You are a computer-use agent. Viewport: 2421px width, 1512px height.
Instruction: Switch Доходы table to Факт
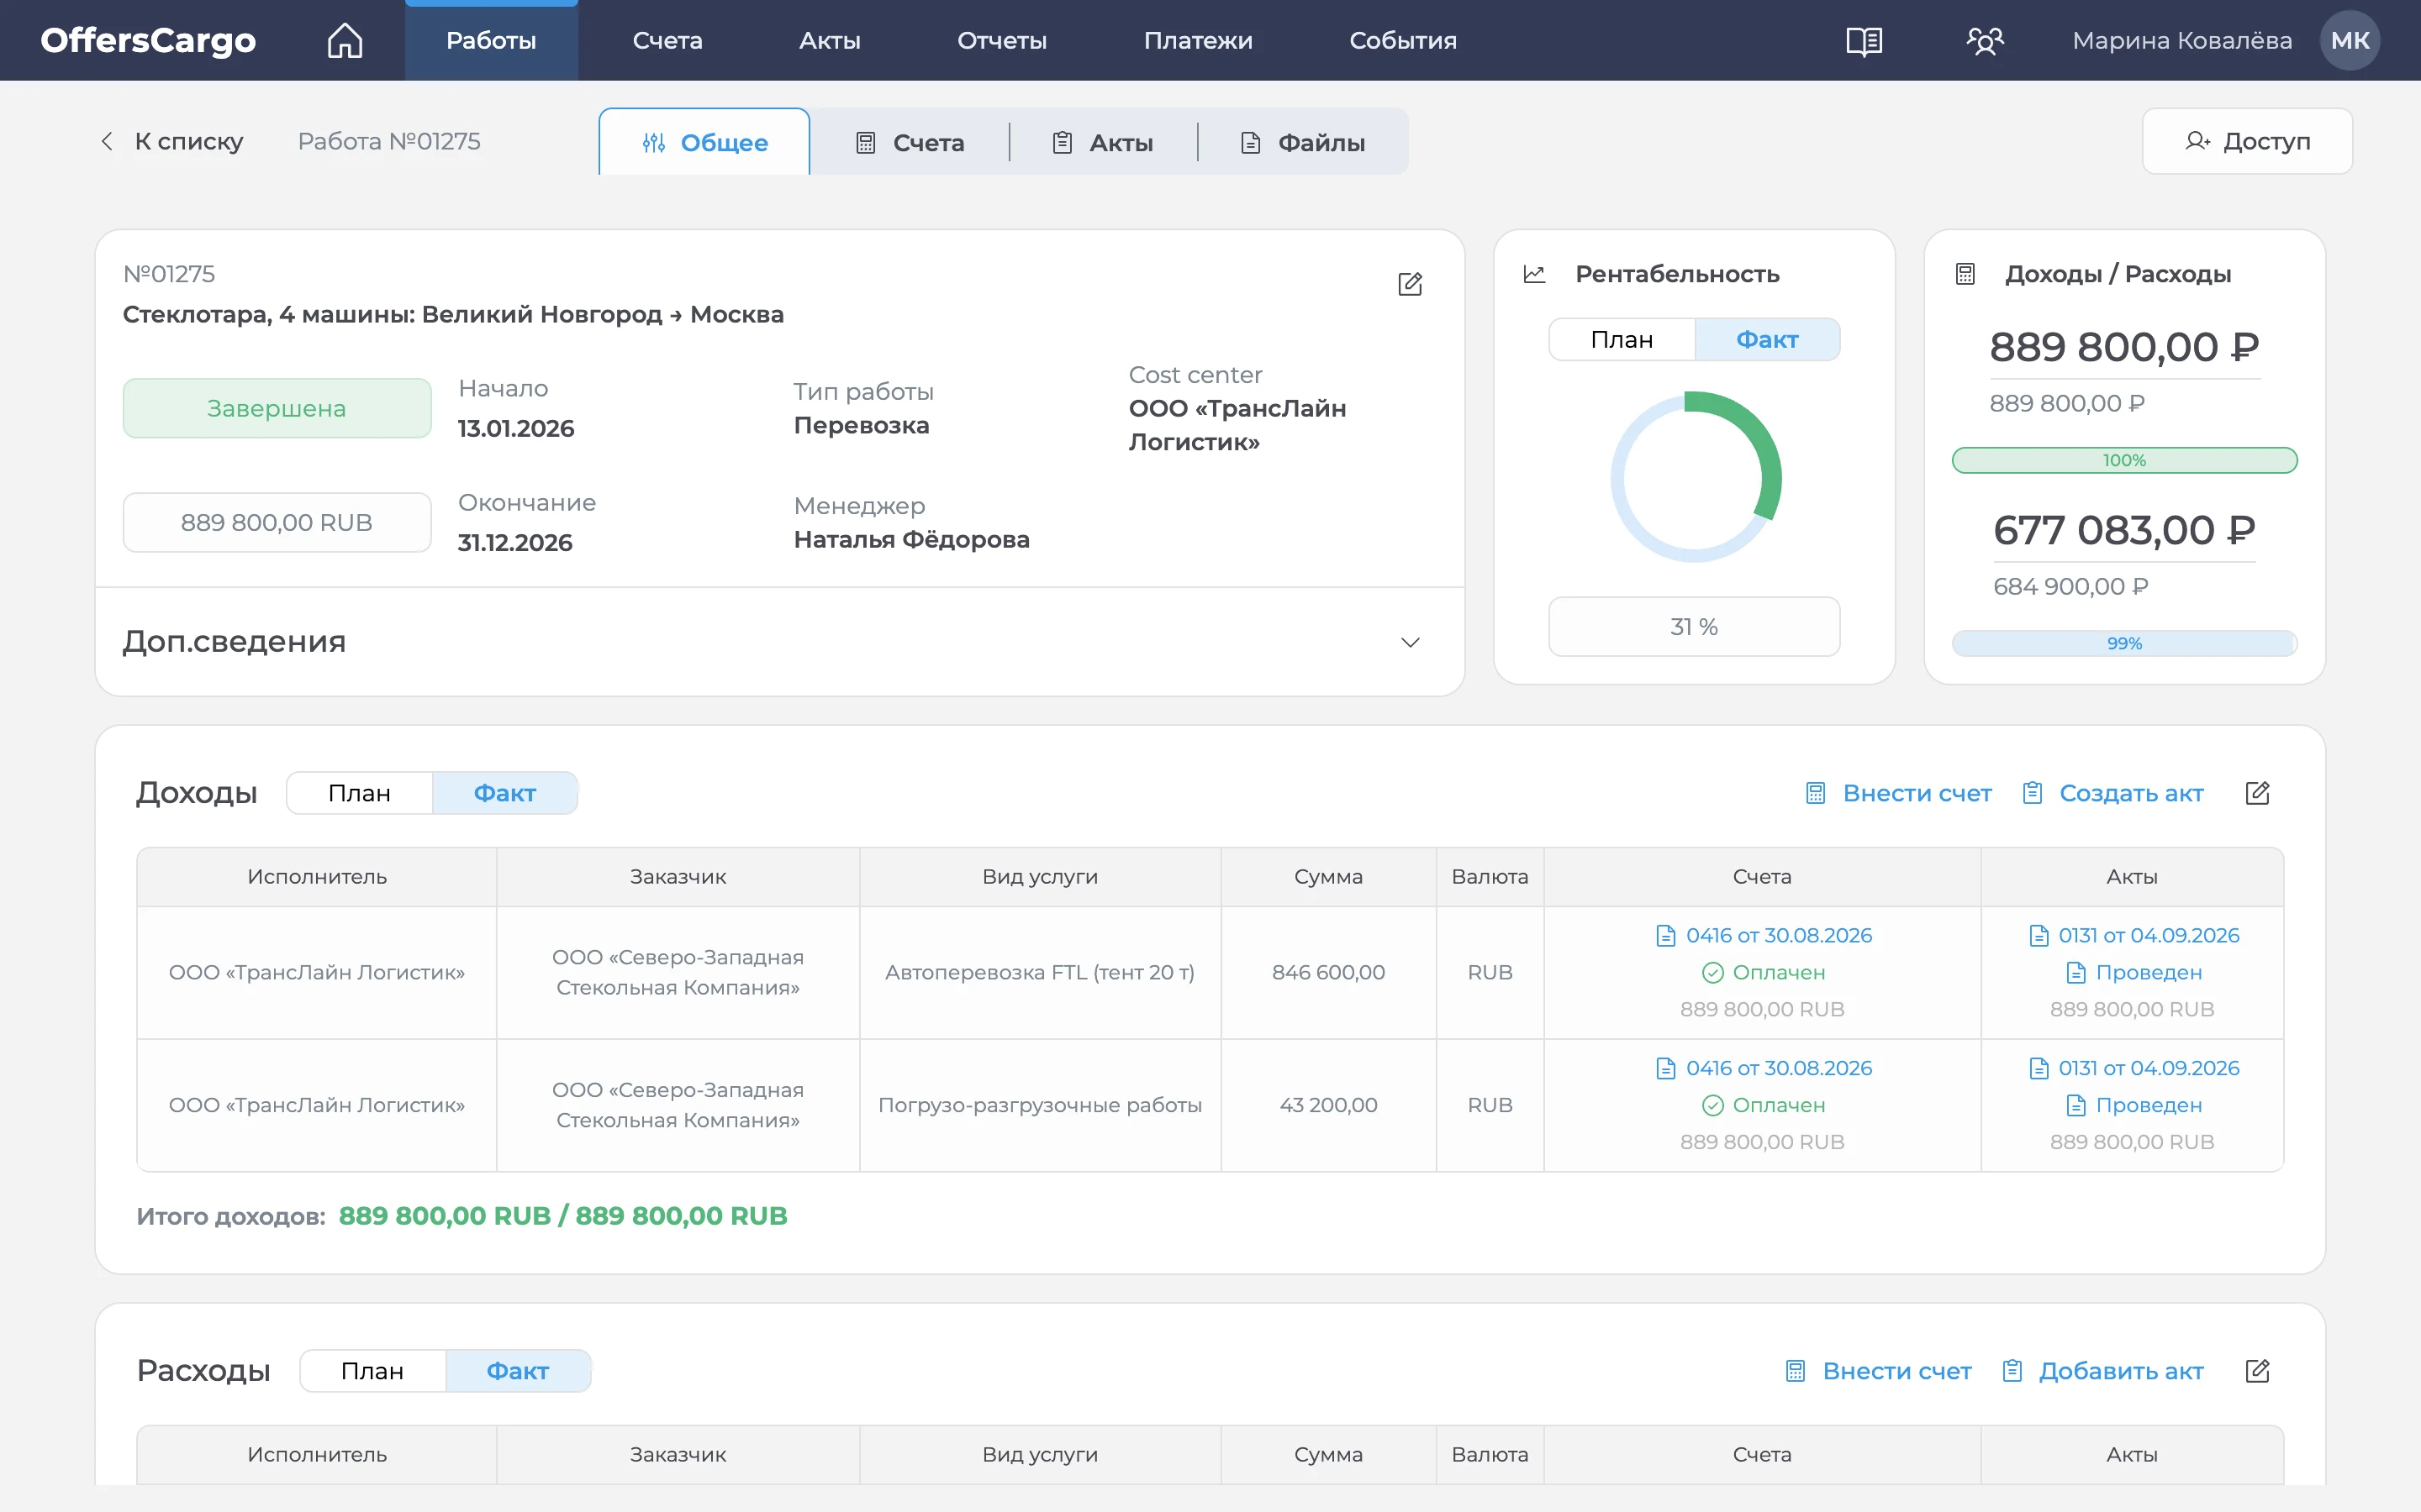coord(504,793)
